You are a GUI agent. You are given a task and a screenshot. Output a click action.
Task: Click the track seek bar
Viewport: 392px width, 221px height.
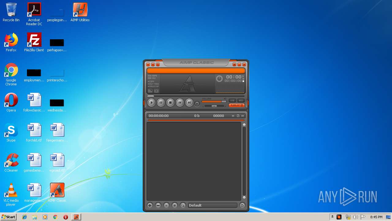pyautogui.click(x=196, y=96)
